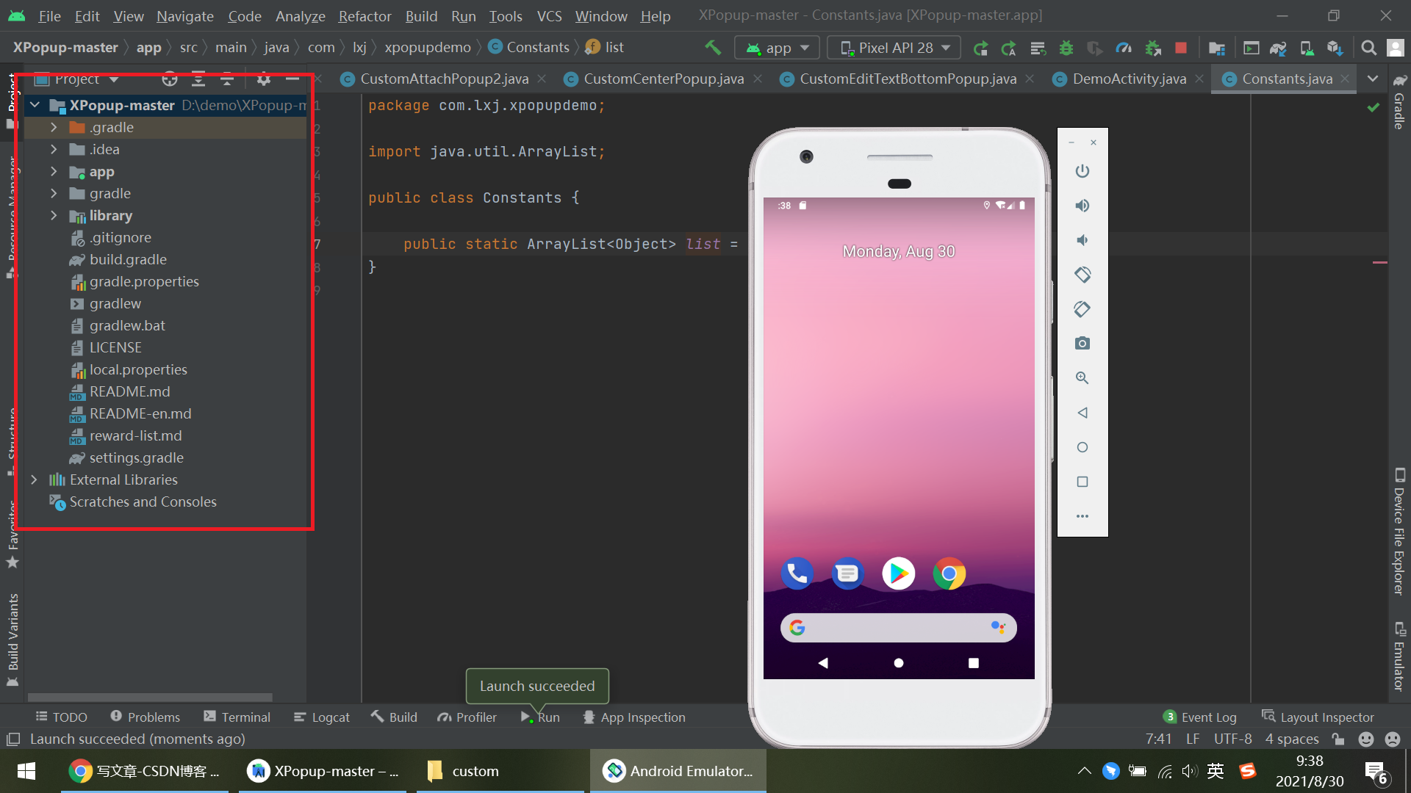
Task: Launch Chrome from the emulator home screen
Action: tap(949, 573)
